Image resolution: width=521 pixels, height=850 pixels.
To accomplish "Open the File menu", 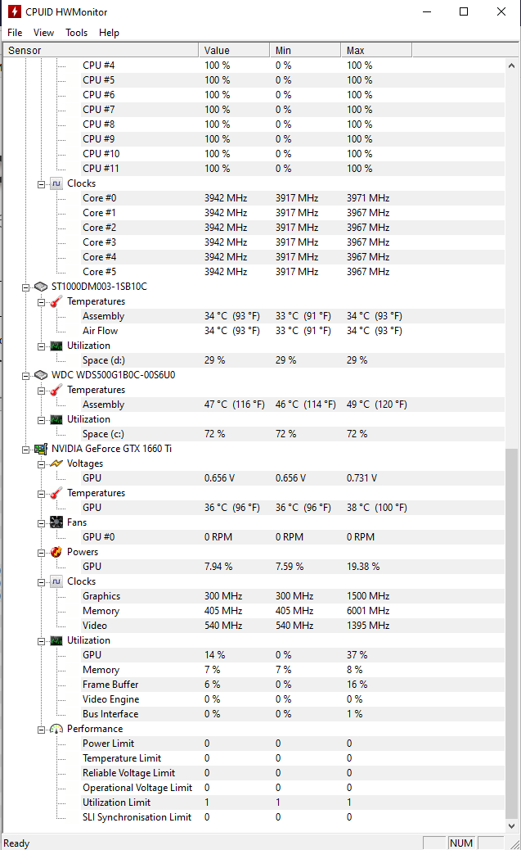I will click(15, 33).
